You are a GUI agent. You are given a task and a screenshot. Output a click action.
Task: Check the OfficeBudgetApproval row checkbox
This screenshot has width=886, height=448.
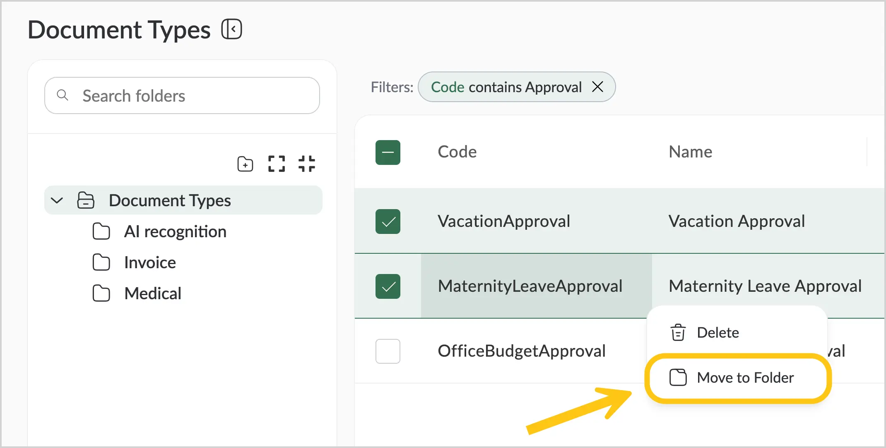pos(388,351)
